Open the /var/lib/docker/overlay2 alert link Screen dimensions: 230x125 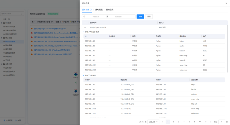[x=56, y=46]
